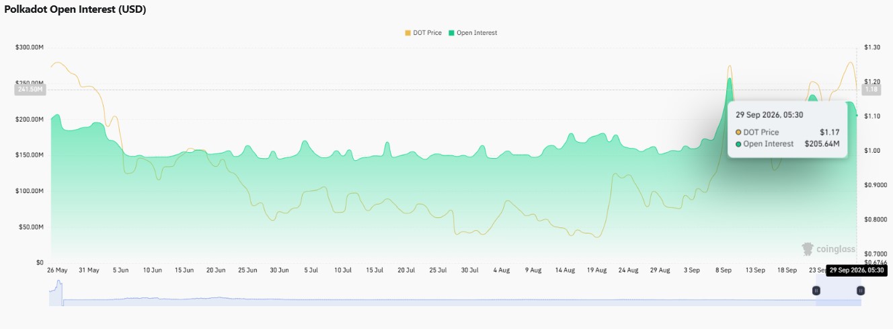Click the tooltip $205.64M Open Interest value
Image resolution: width=893 pixels, height=329 pixels.
point(822,144)
